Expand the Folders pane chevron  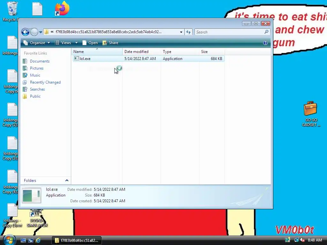[x=67, y=181]
